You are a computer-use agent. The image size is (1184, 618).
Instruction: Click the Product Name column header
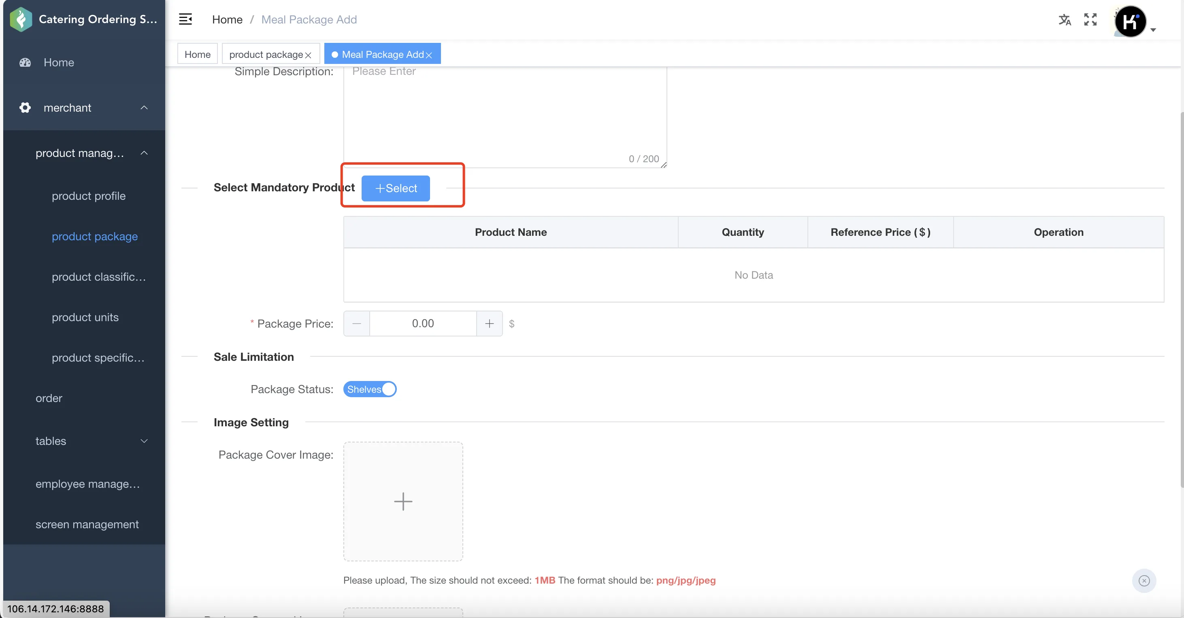[511, 232]
